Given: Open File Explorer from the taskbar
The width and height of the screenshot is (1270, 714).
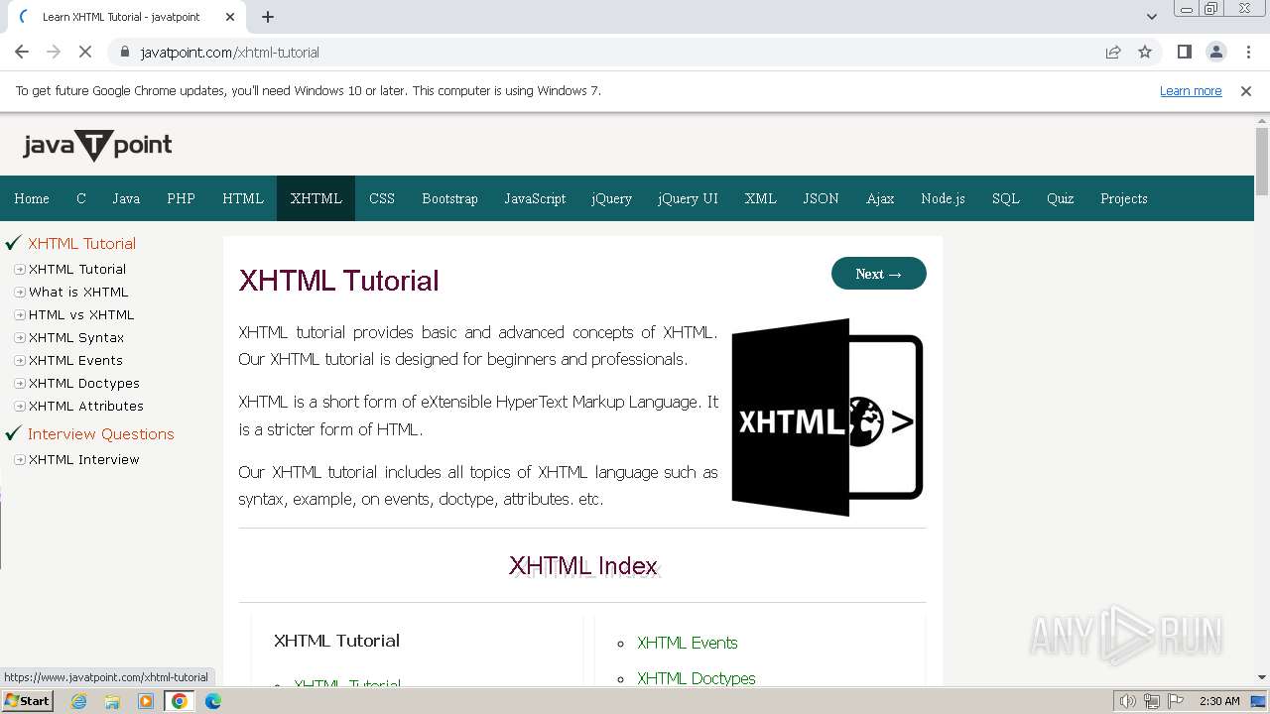Looking at the screenshot, I should tap(112, 701).
